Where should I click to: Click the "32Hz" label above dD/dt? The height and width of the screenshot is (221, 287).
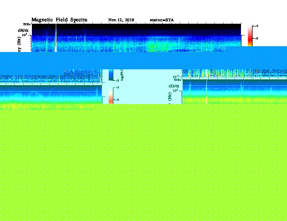(x=177, y=80)
